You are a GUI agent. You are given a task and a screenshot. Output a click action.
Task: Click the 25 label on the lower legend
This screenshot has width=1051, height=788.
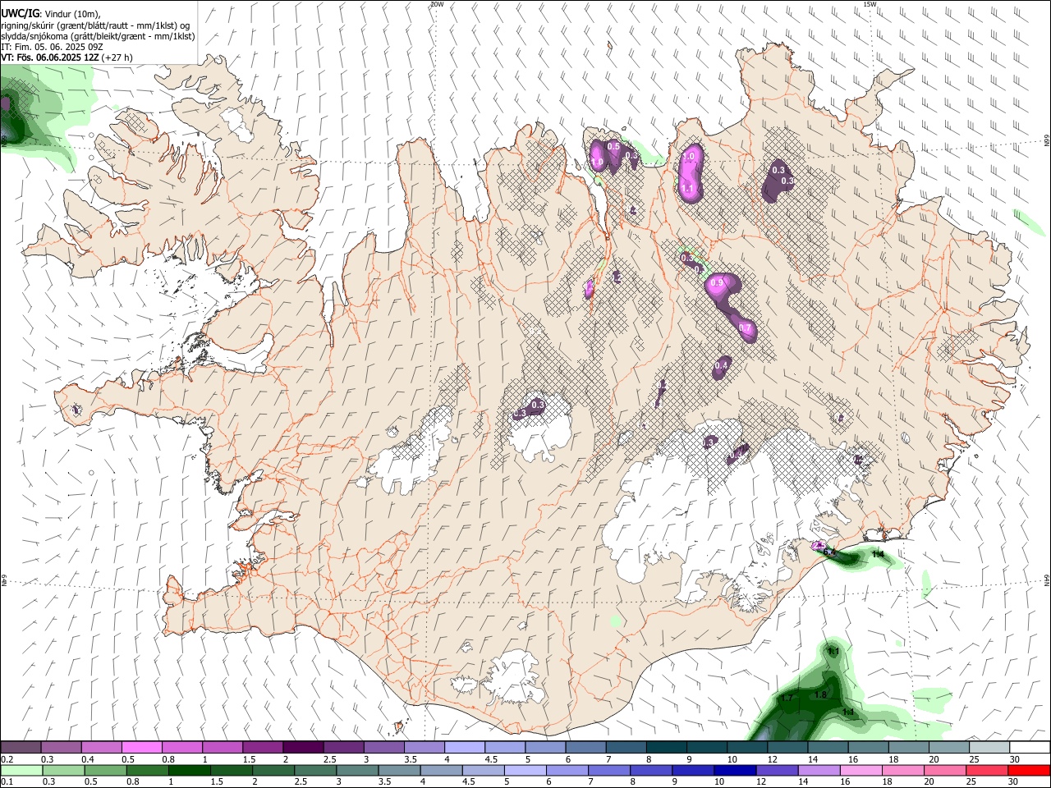(x=972, y=782)
